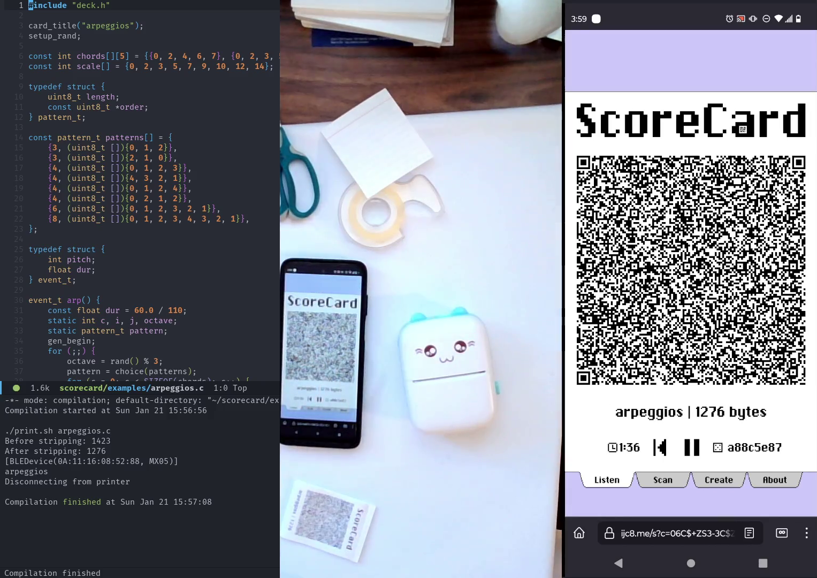This screenshot has width=817, height=578.
Task: Click the 'gen_begin;' code line
Action: click(x=71, y=341)
